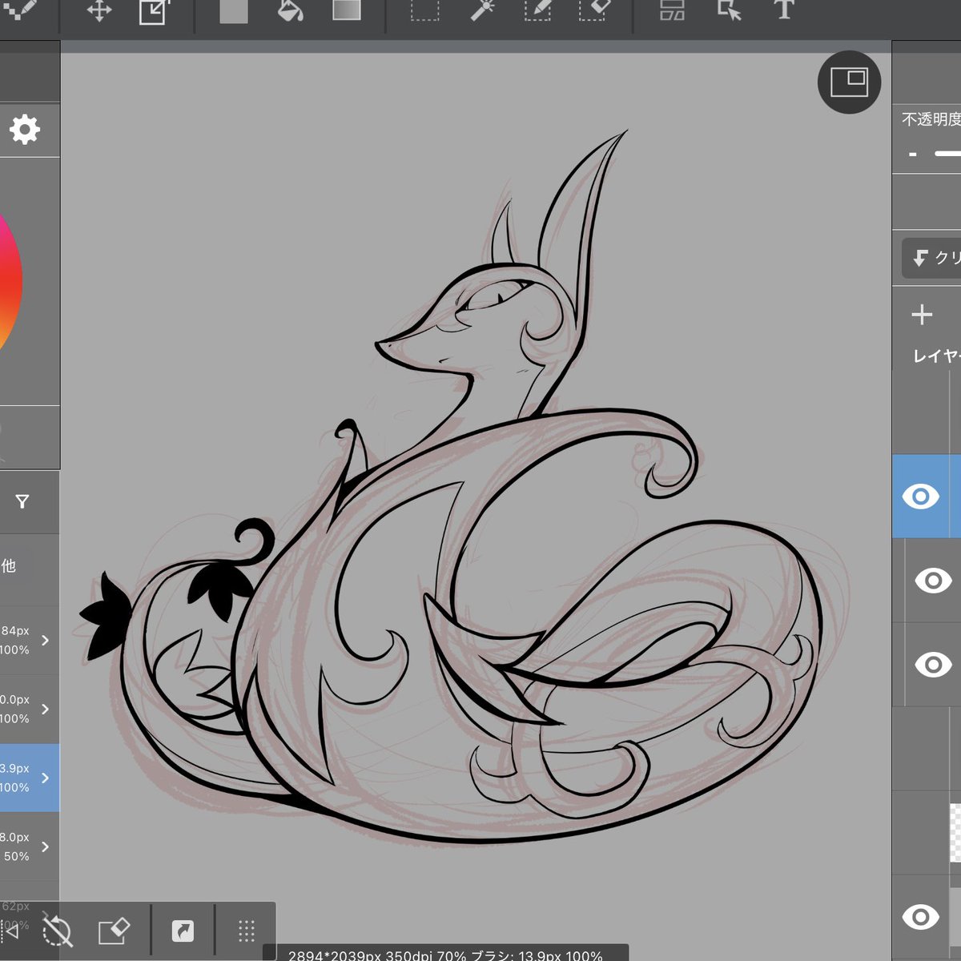Screen dimensions: 961x961
Task: Decrease opacity with minus button
Action: point(912,155)
